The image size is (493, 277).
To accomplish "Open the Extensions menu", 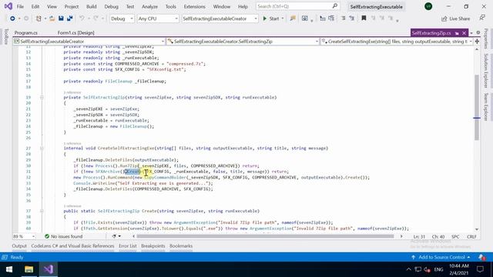I will pyautogui.click(x=194, y=7).
